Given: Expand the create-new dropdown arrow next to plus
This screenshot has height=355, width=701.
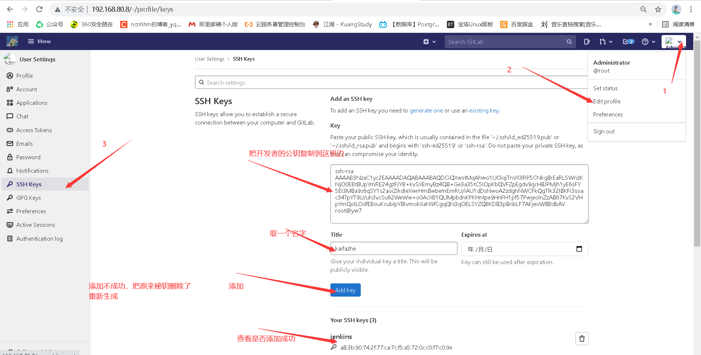Looking at the screenshot, I should pyautogui.click(x=434, y=42).
